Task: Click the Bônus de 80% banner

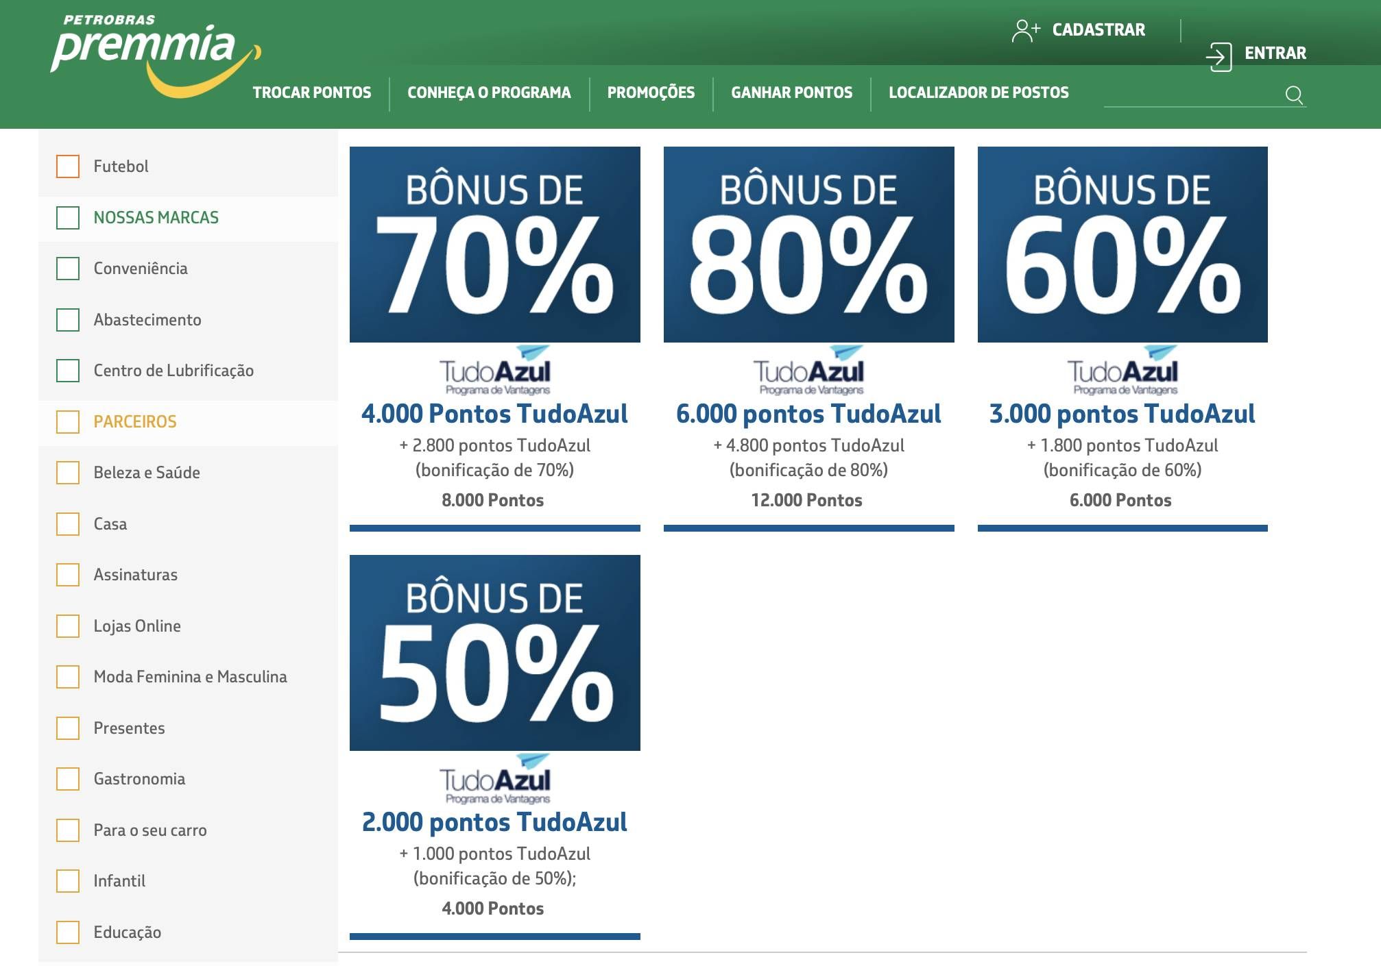Action: [x=809, y=245]
